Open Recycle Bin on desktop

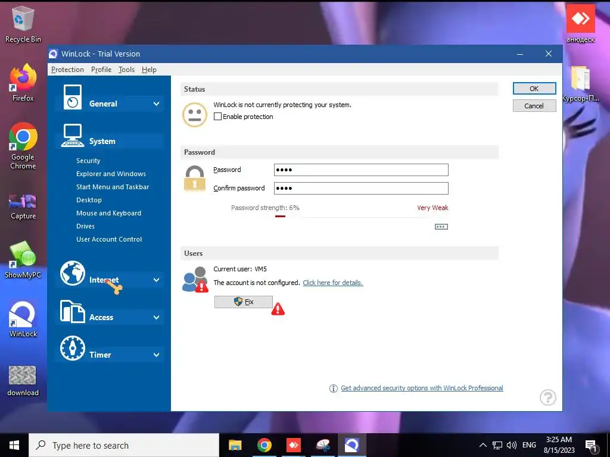pyautogui.click(x=23, y=24)
